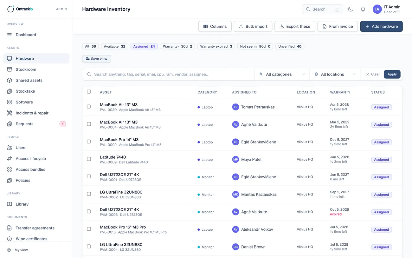The width and height of the screenshot is (412, 258).
Task: Open Policies page
Action: 36,180
